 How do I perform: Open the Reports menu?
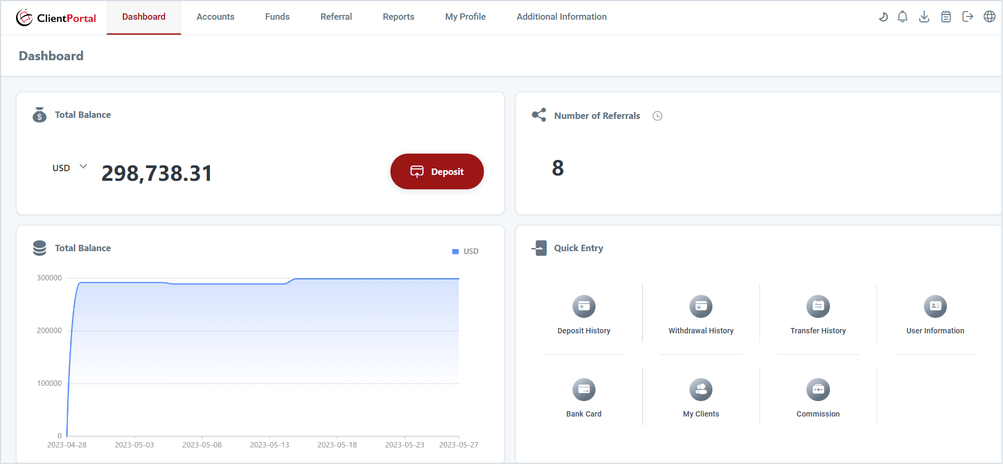(x=398, y=17)
